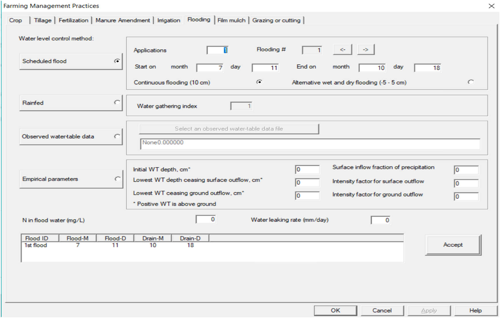Screen dimensions: 500x318
Task: Choose Observed water-table data method
Action: click(x=117, y=136)
